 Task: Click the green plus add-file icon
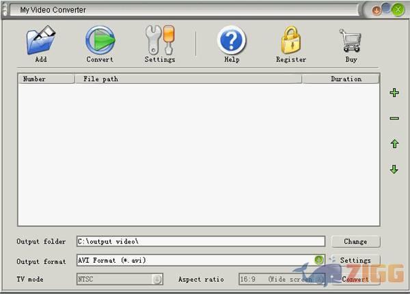point(394,93)
